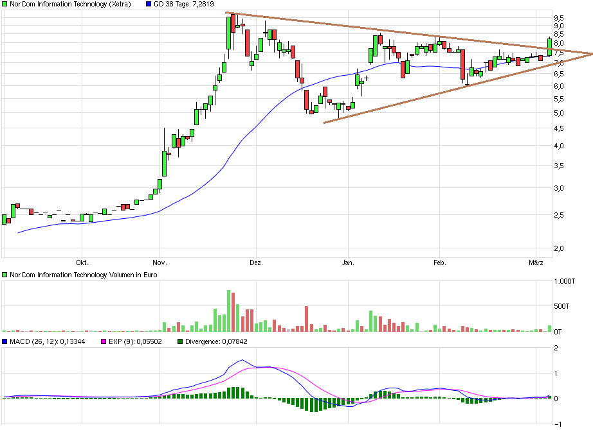Screen dimensions: 593x430
Task: Click the magenta EXP (9) legend square
Action: coord(104,341)
